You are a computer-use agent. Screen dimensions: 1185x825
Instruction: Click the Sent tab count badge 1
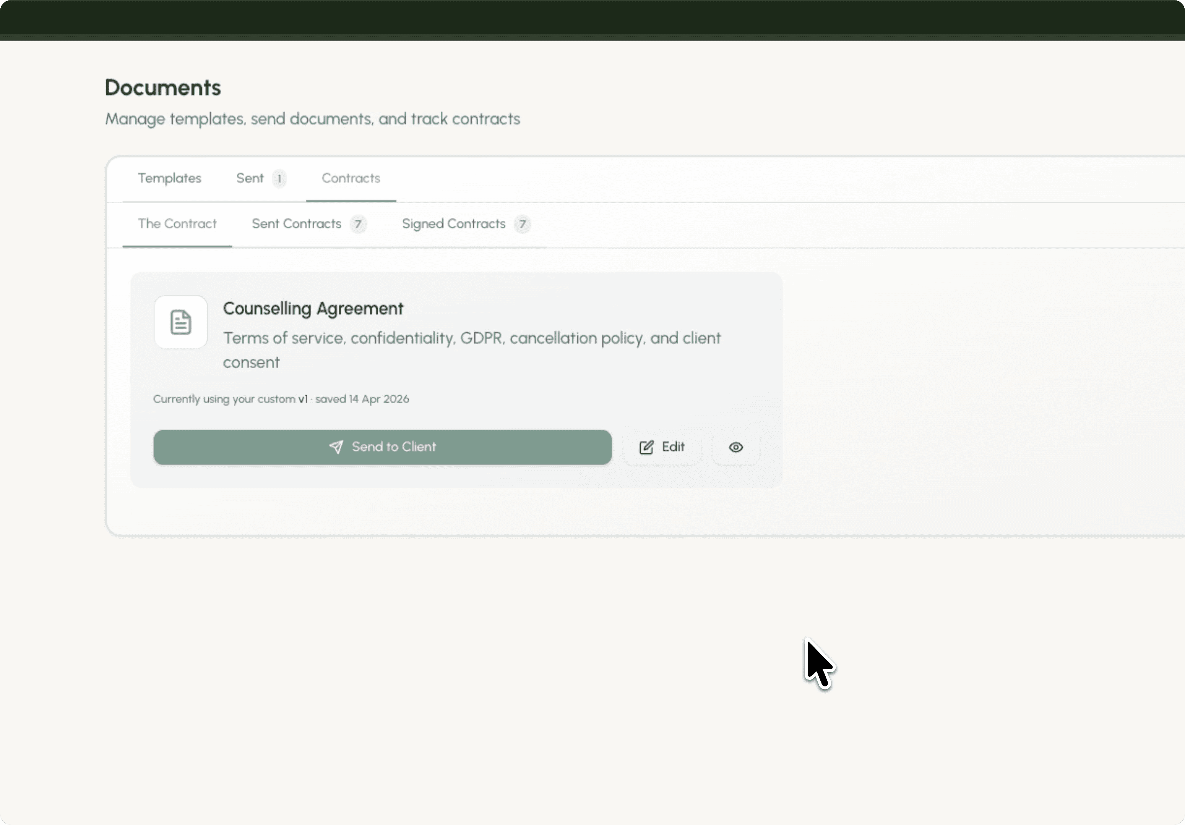click(279, 179)
